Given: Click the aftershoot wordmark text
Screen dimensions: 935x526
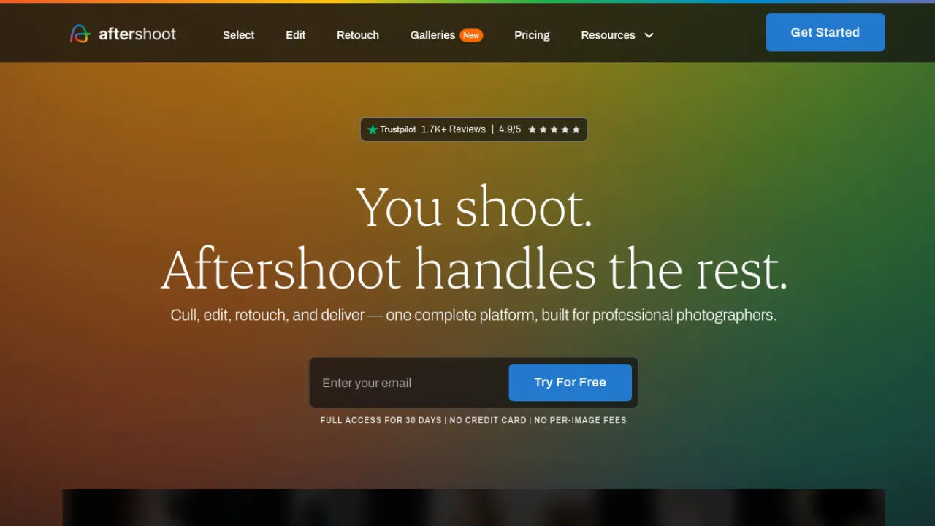Looking at the screenshot, I should pyautogui.click(x=137, y=34).
